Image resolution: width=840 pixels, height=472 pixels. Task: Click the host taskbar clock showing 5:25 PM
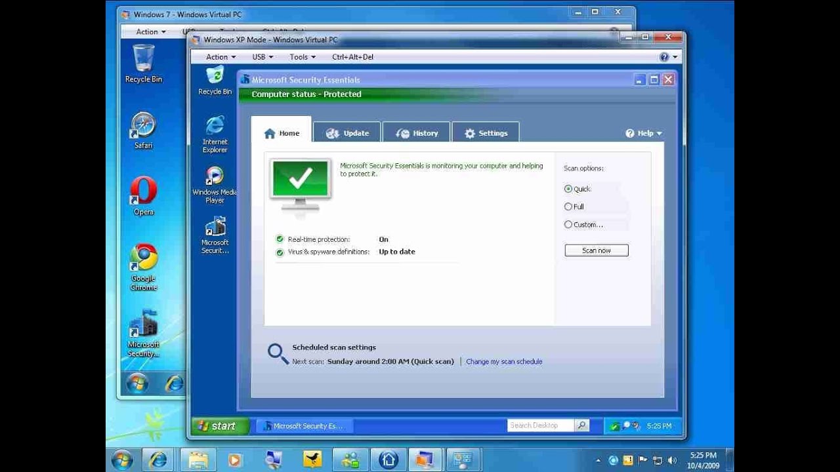(x=703, y=460)
